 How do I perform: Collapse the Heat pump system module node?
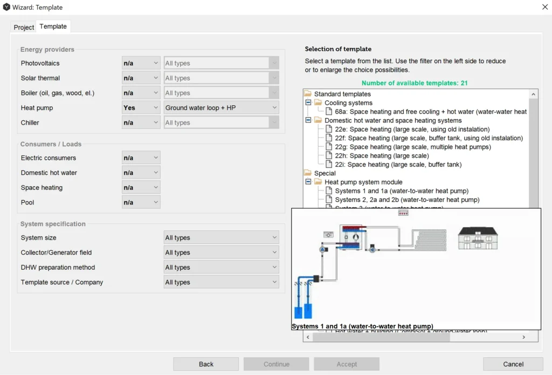coord(308,182)
